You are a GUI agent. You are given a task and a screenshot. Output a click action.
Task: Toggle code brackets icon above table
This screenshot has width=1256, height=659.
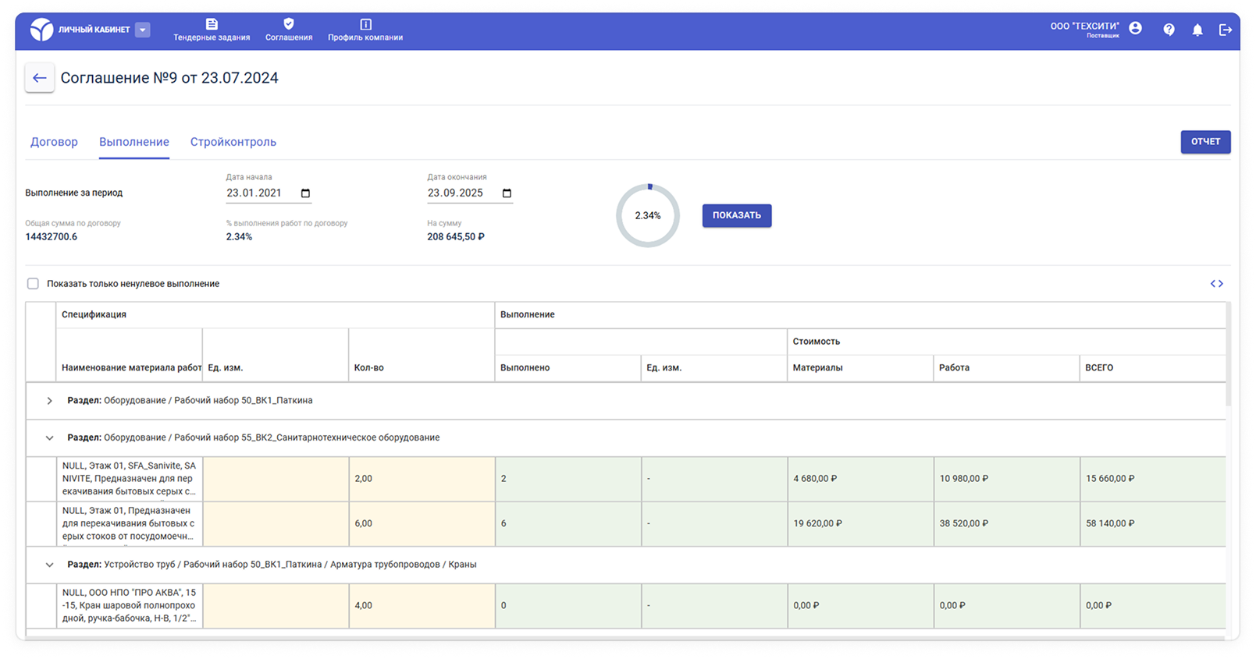click(x=1216, y=284)
